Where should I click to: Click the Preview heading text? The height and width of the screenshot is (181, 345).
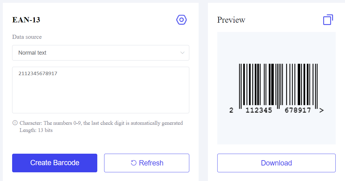click(x=231, y=20)
